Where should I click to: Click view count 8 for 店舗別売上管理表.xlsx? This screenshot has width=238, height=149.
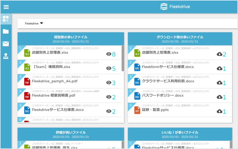pyautogui.click(x=114, y=54)
